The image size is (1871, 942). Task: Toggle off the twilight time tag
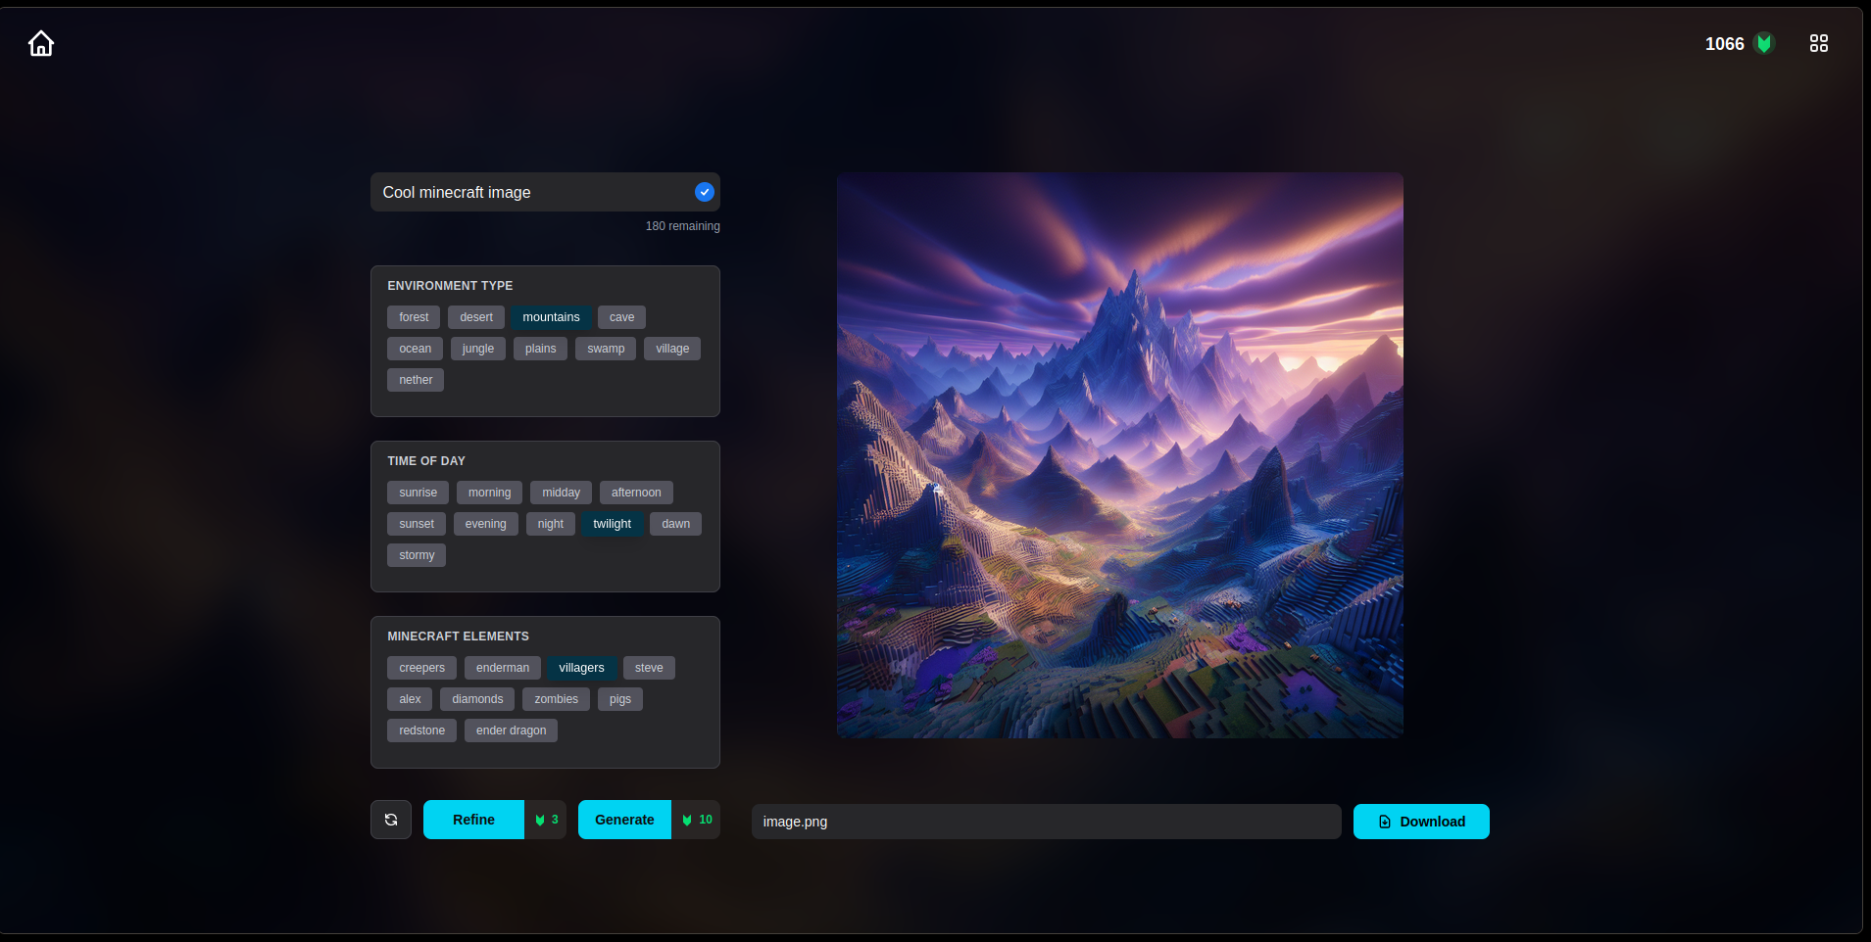[612, 524]
